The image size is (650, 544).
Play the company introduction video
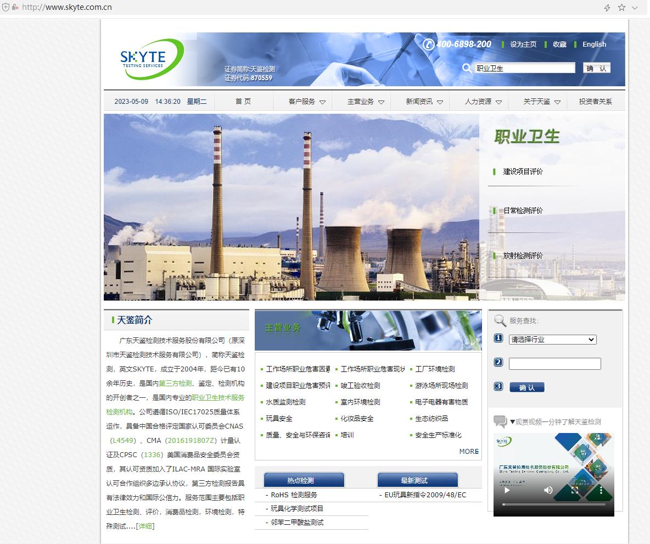click(507, 490)
